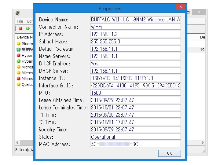This screenshot has width=220, height=165.
Task: Click the T2 Time value field
Action: 135,122
